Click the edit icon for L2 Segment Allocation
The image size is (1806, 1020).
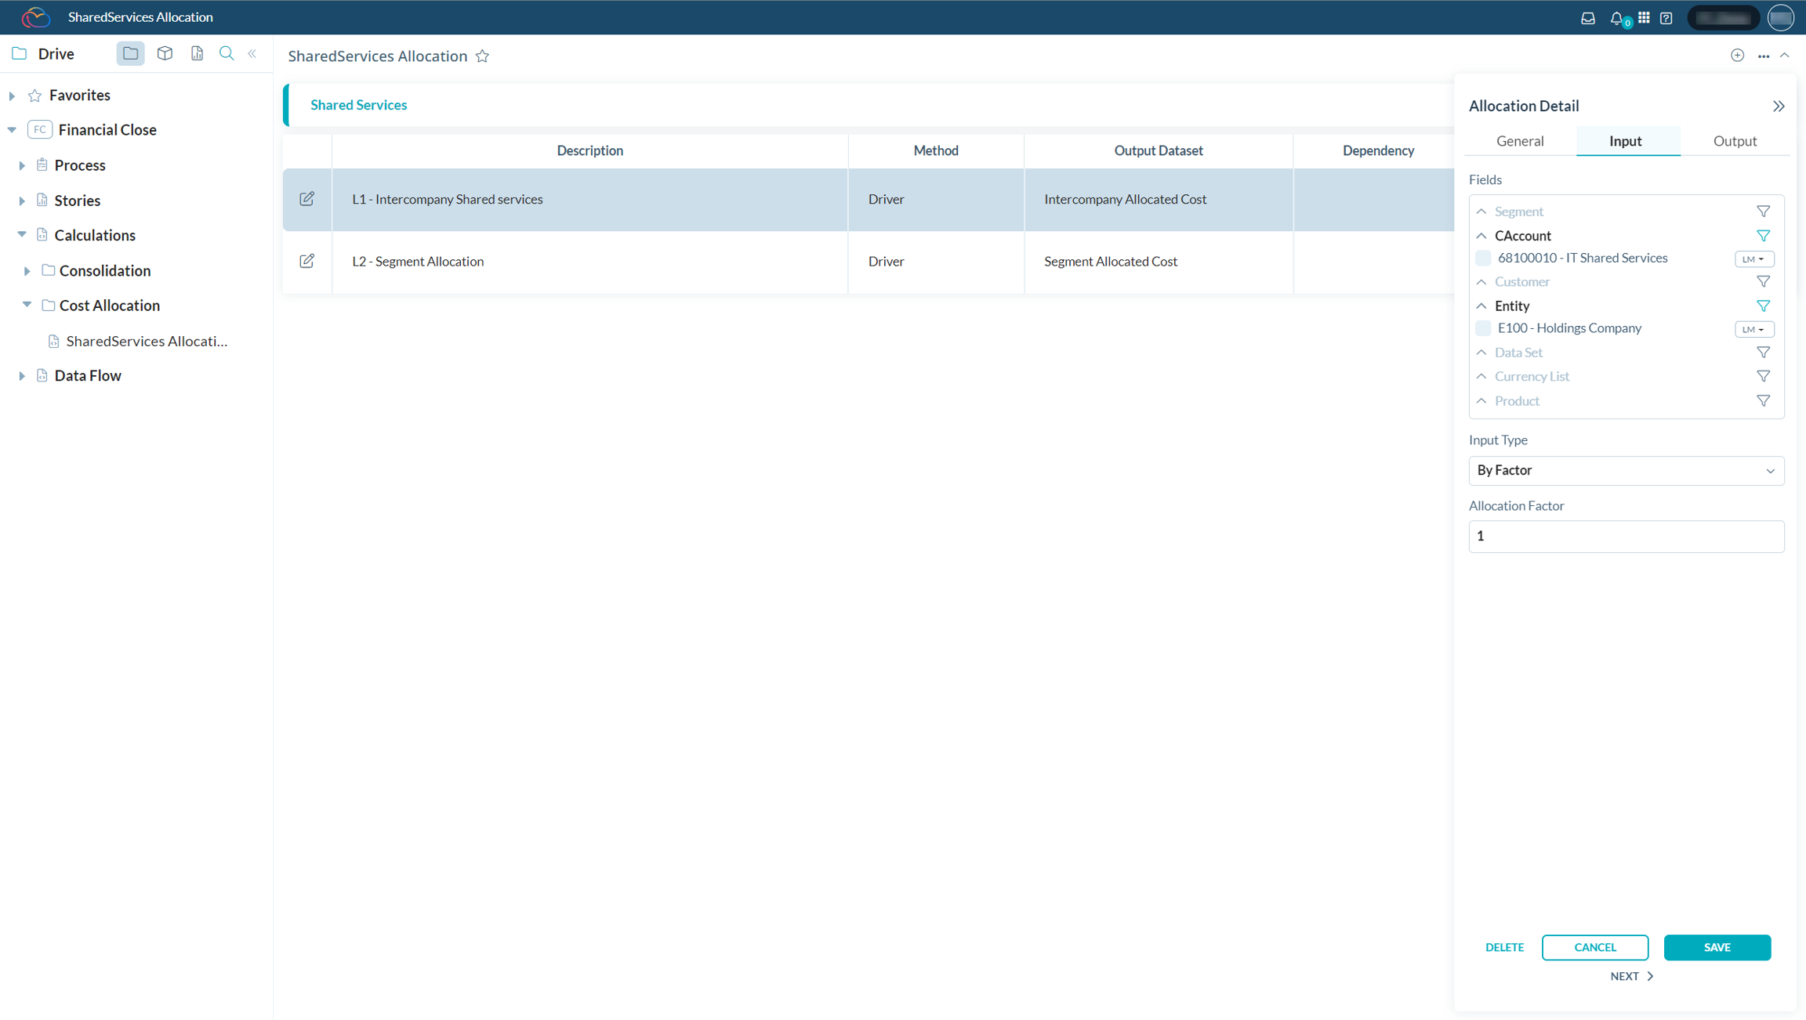coord(306,261)
